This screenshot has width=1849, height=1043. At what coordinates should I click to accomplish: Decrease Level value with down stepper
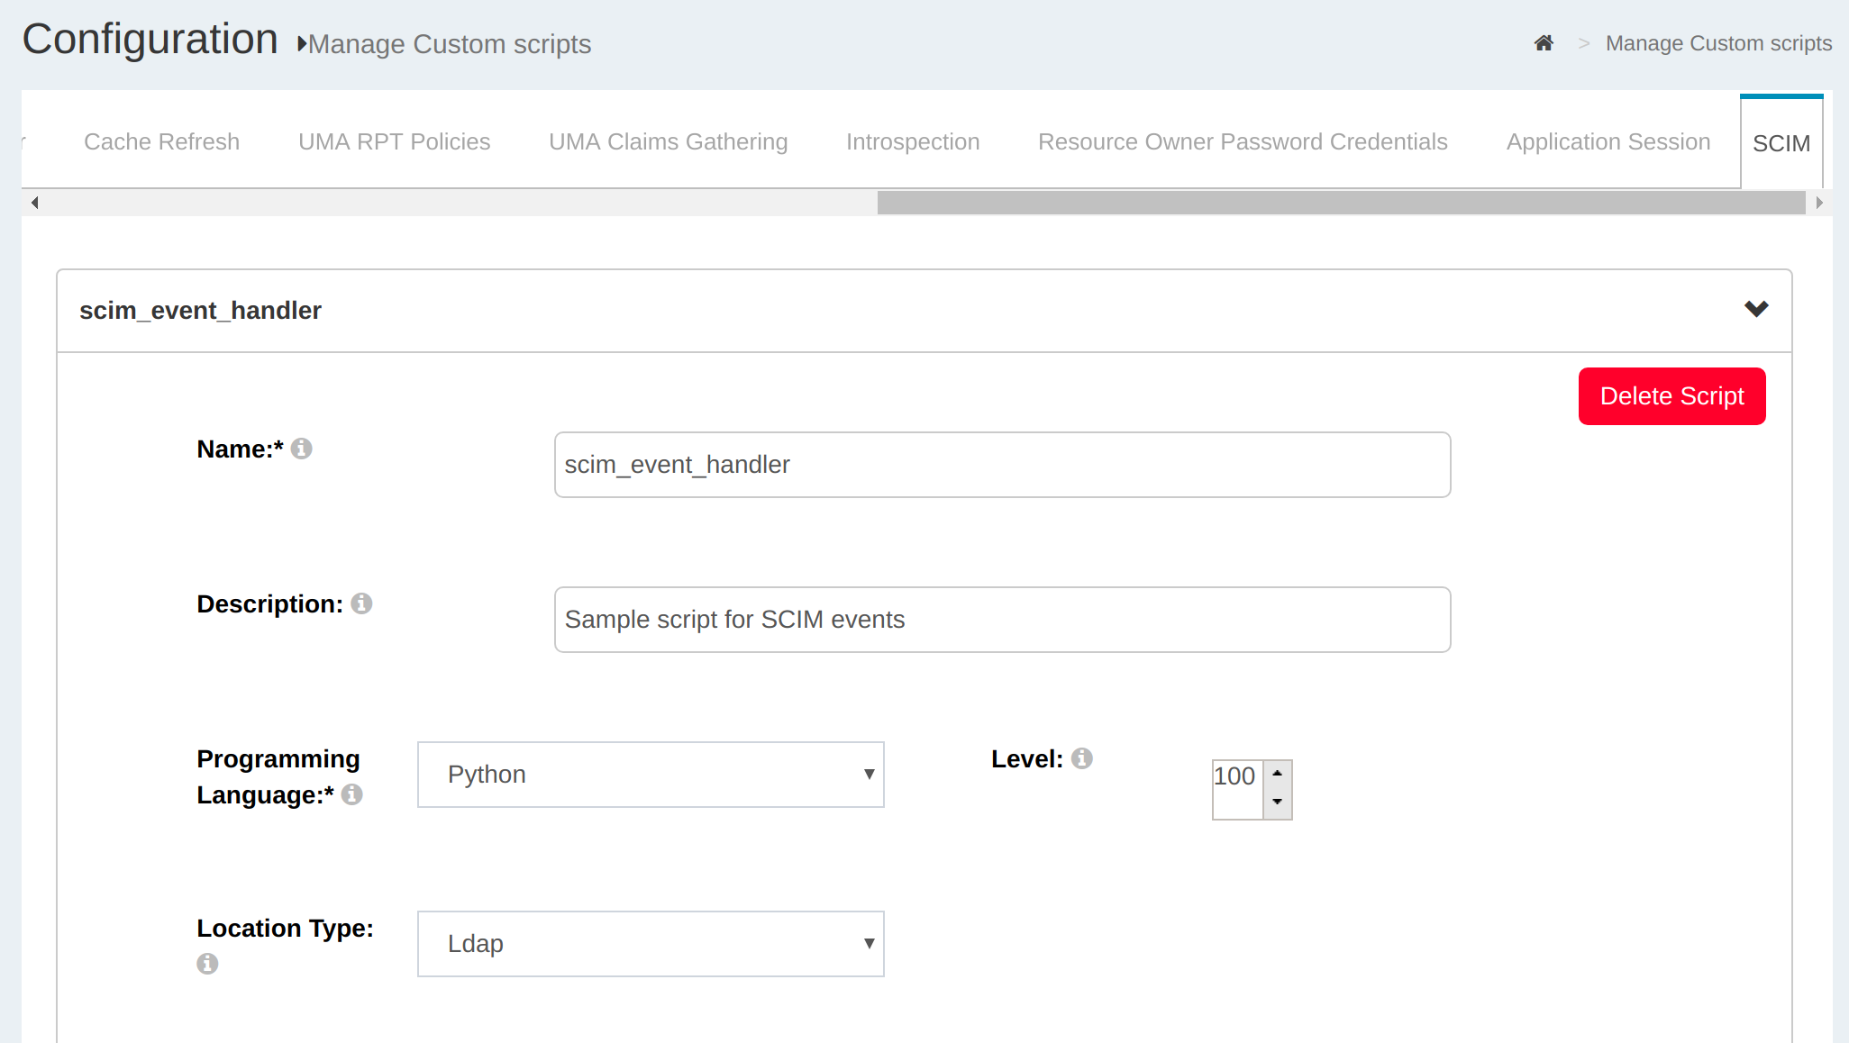[1277, 803]
